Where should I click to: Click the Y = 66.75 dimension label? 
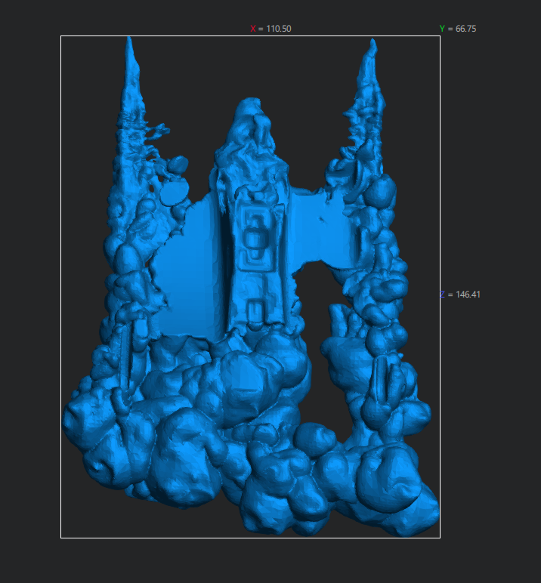457,29
